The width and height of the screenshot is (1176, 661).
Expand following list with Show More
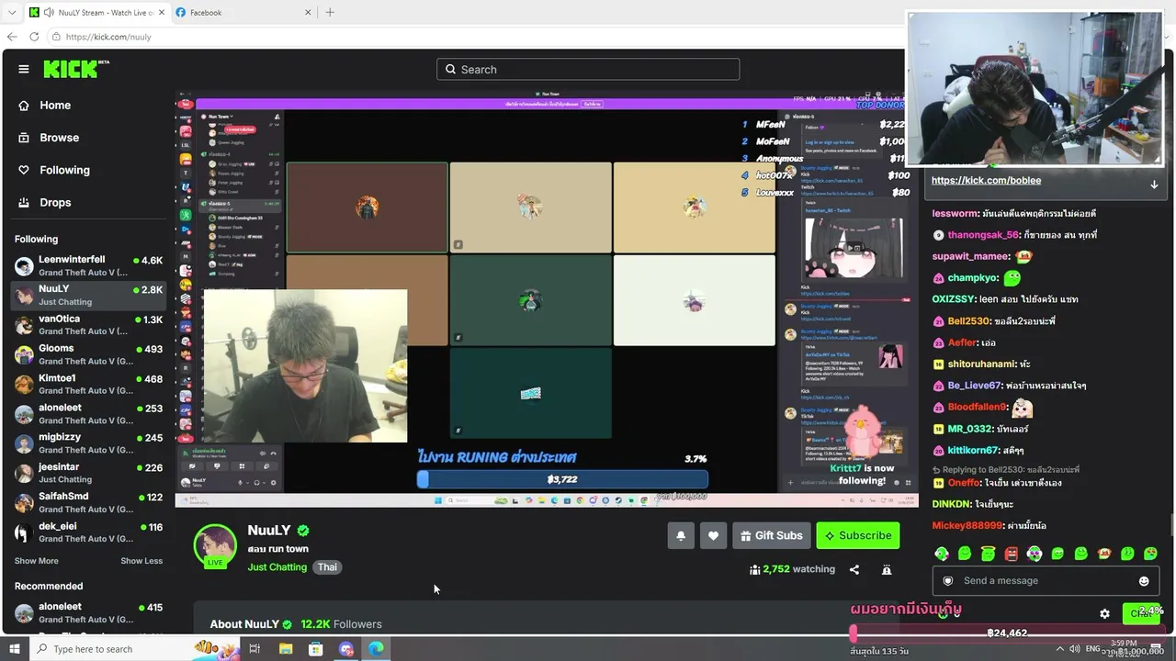(37, 561)
